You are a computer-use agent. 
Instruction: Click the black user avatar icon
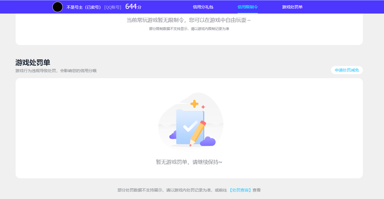point(58,7)
